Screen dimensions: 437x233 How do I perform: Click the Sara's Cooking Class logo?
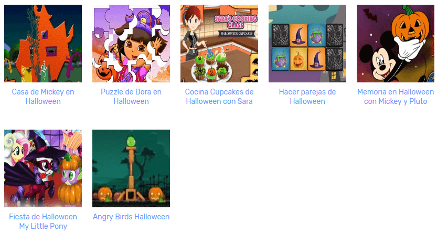click(236, 22)
